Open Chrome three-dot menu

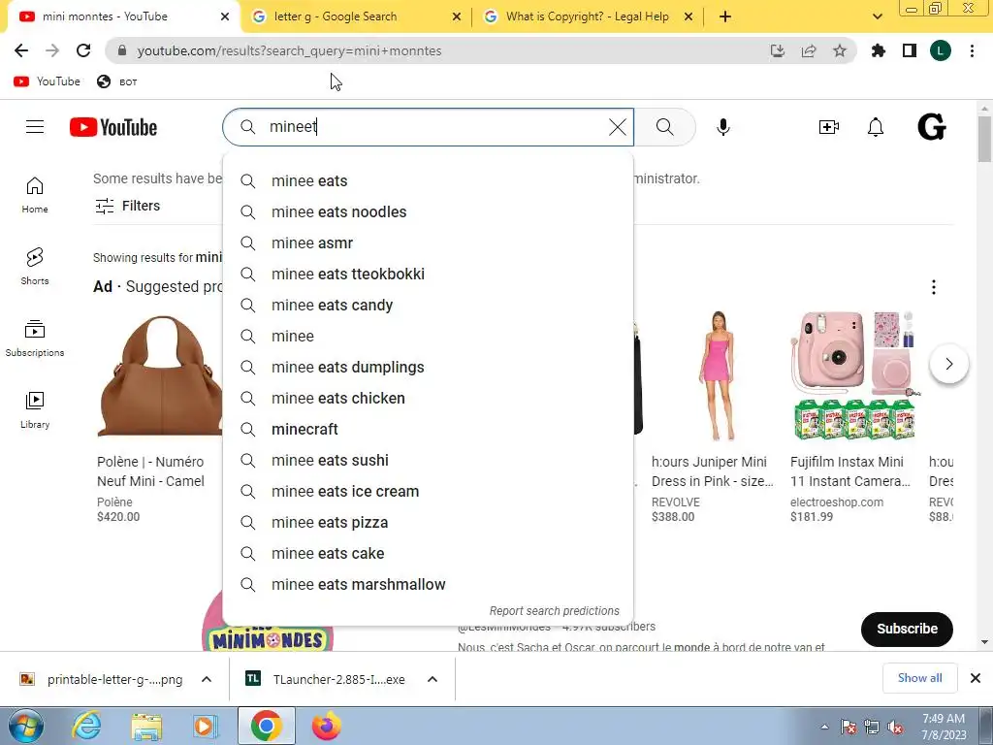pos(972,50)
